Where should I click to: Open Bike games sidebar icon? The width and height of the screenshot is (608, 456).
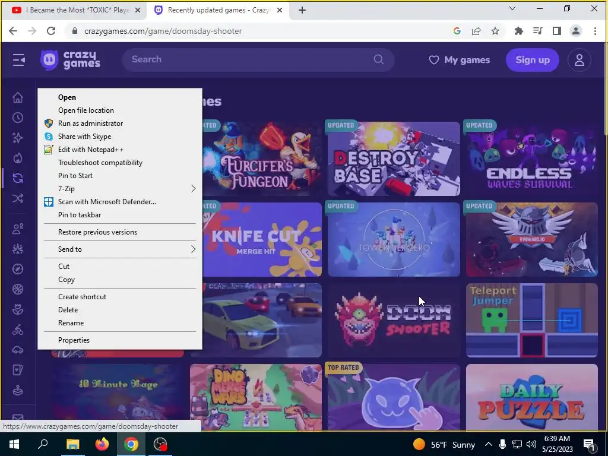tap(18, 330)
